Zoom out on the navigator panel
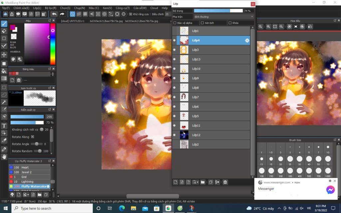Image resolution: width=341 pixels, height=213 pixels. click(281, 27)
